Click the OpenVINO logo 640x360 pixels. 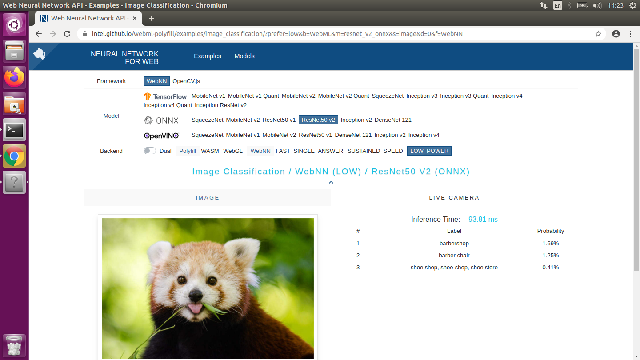click(x=161, y=135)
